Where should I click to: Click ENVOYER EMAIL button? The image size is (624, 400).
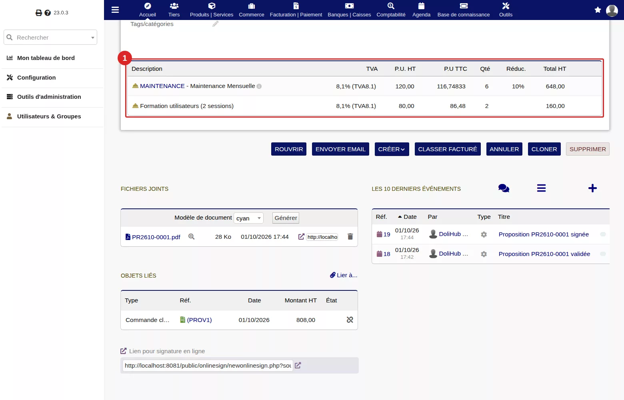click(340, 149)
